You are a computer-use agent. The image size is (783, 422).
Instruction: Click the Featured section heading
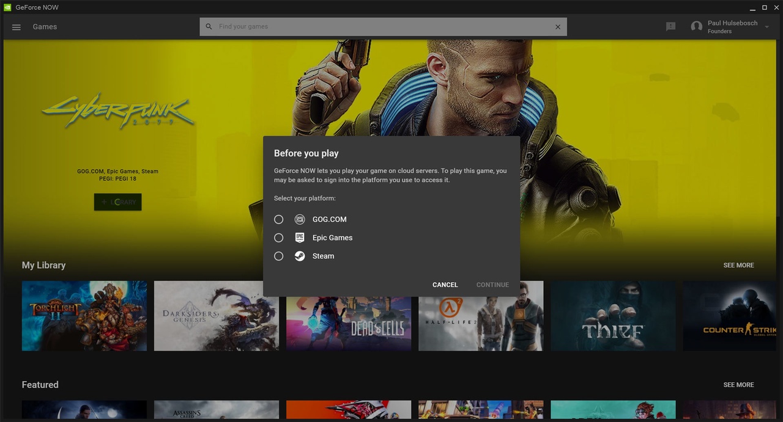[x=40, y=385]
